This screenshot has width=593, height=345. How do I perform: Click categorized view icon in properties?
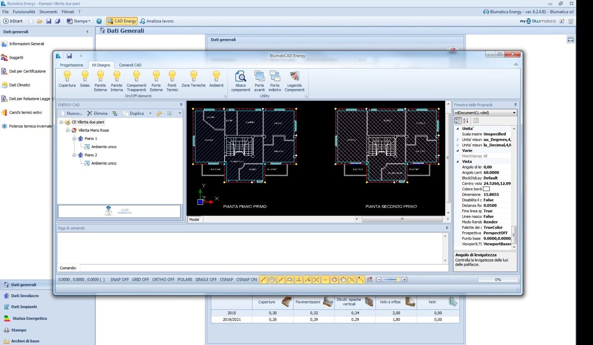coord(458,121)
